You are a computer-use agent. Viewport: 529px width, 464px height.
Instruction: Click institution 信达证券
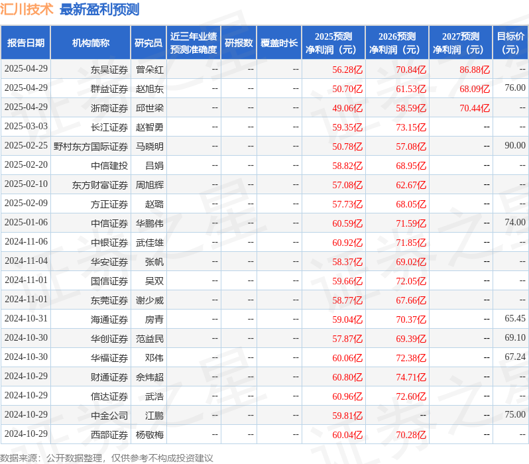109,397
